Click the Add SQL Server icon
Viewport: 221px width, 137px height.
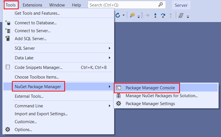8,38
